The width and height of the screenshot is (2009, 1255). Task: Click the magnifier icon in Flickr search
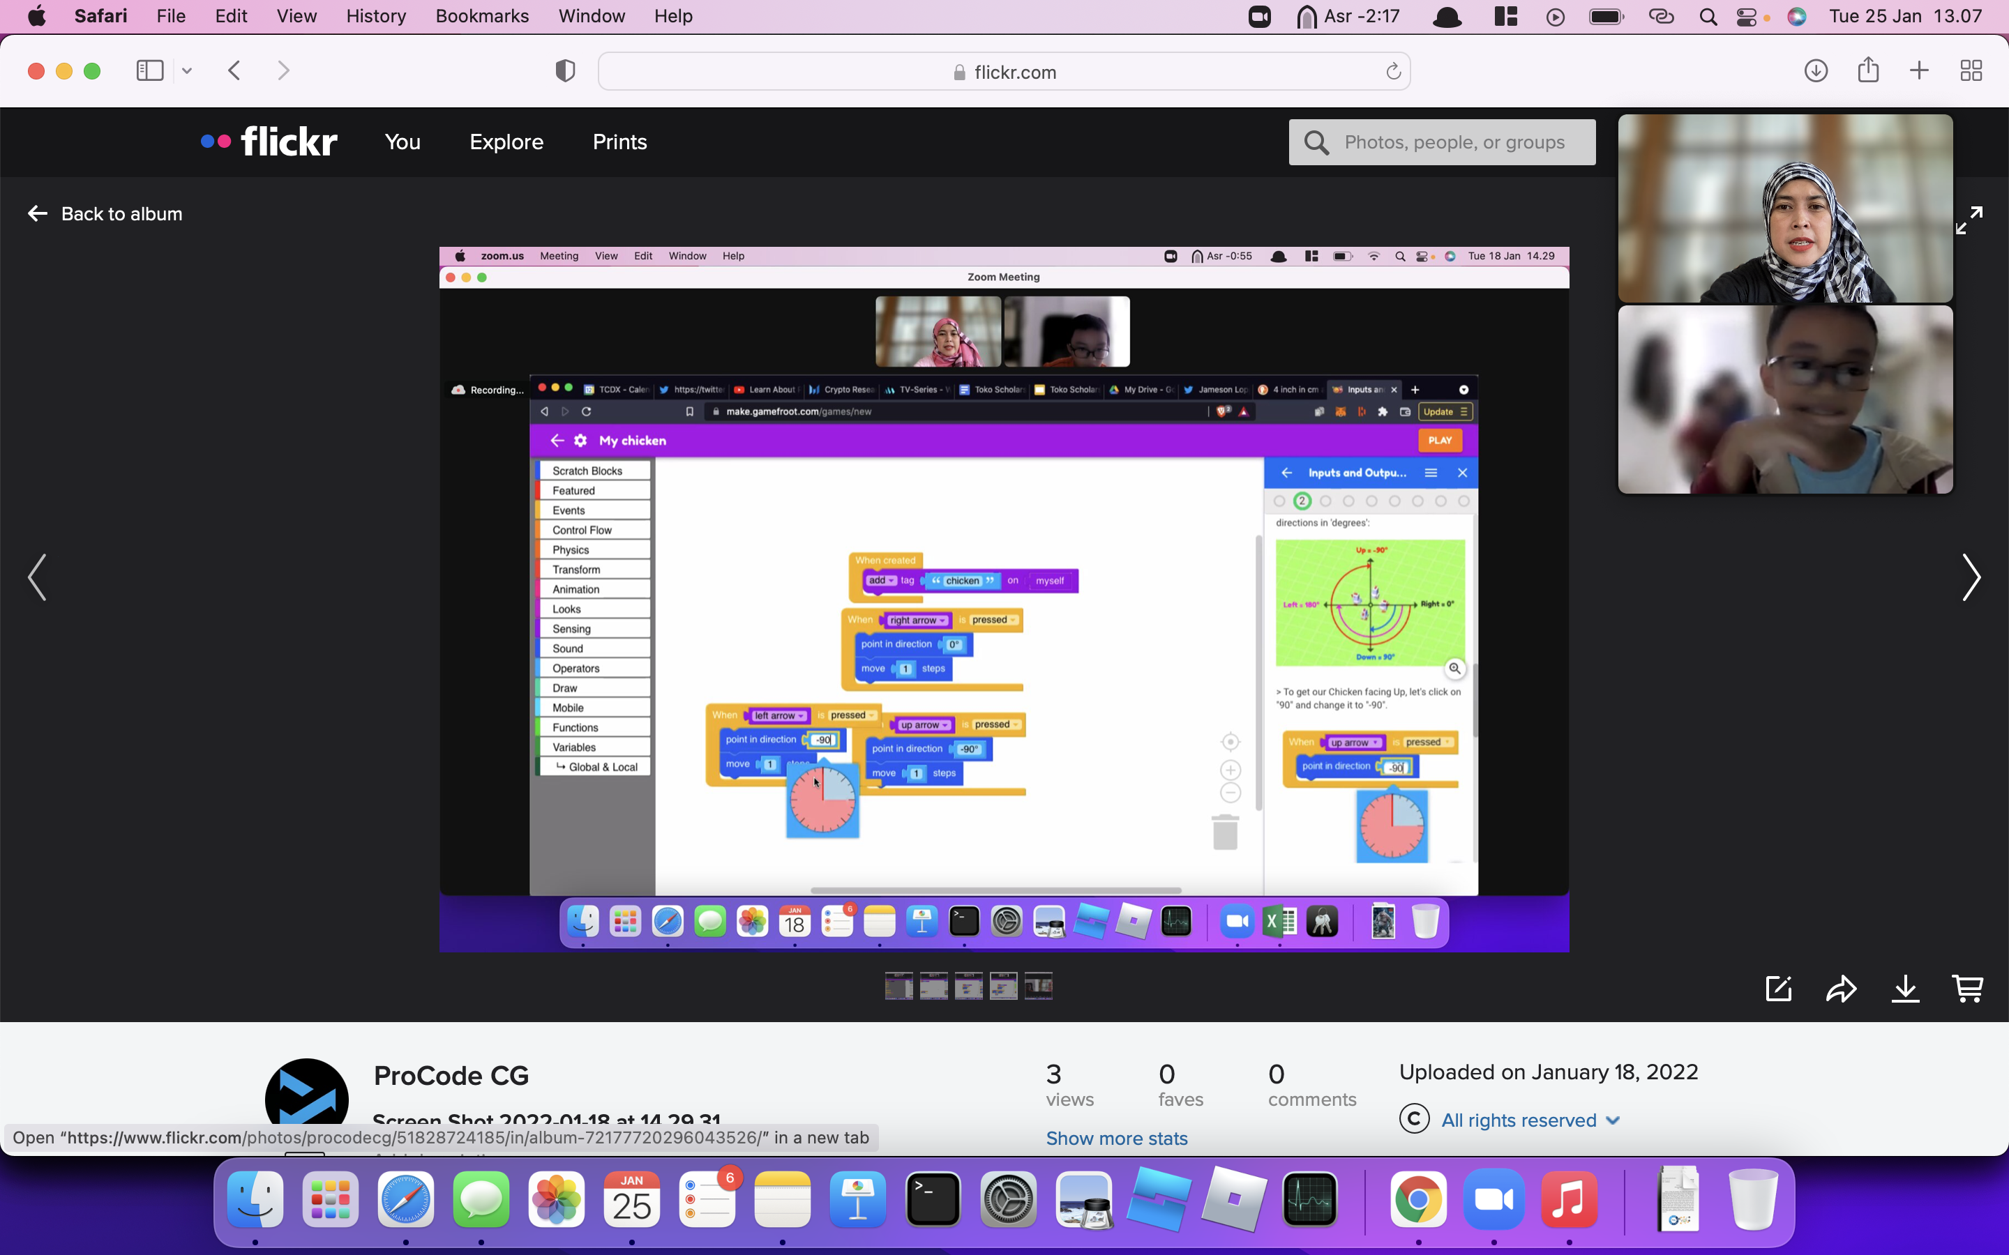coord(1316,142)
